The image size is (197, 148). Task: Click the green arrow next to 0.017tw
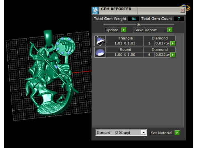coord(173,44)
